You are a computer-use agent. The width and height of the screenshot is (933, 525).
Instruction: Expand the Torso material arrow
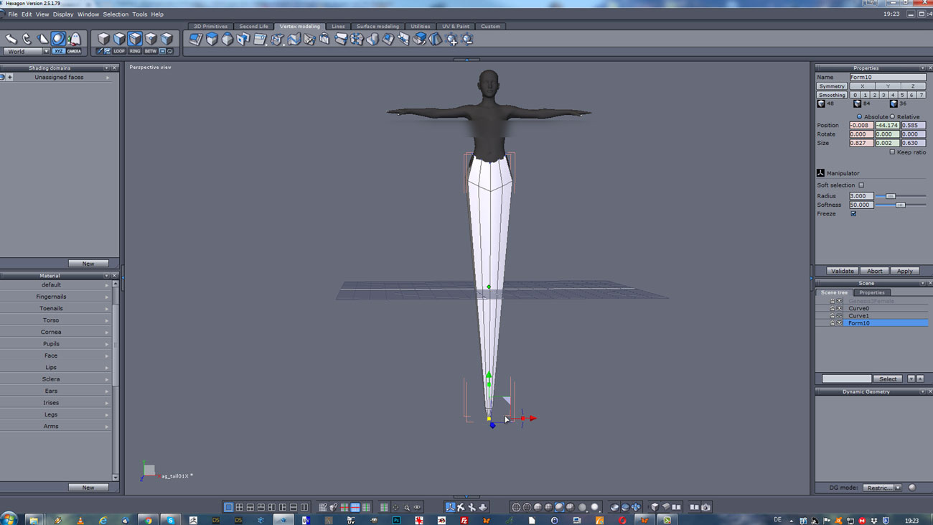pyautogui.click(x=107, y=320)
